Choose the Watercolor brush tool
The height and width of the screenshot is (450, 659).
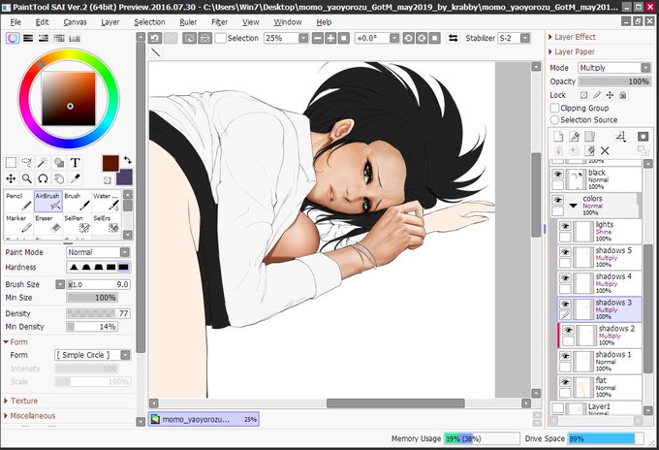[x=106, y=201]
